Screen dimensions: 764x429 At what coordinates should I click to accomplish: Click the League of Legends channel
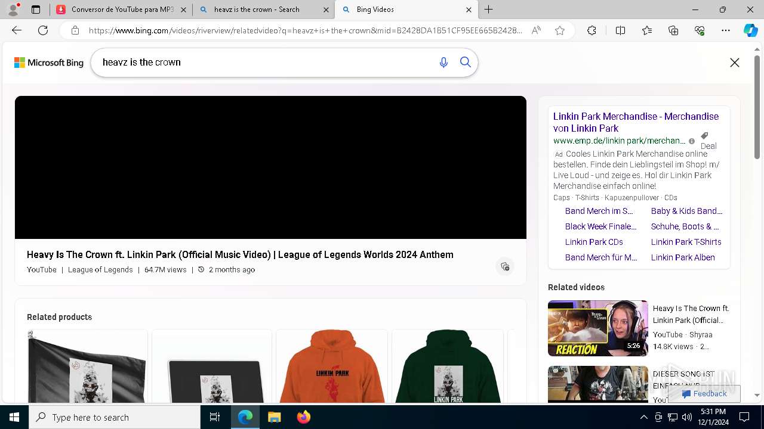click(x=100, y=270)
